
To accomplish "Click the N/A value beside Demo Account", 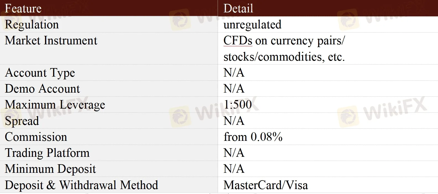I will 234,89.
